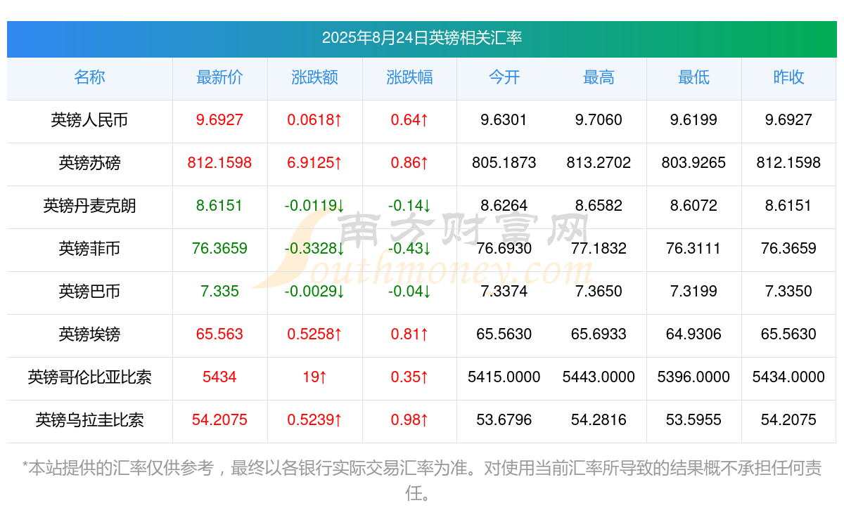Click the "英镑人民币" row name
The image size is (844, 515).
[x=89, y=120]
